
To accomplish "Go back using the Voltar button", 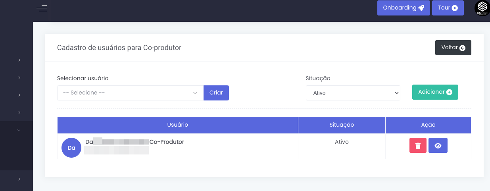I will (x=453, y=48).
